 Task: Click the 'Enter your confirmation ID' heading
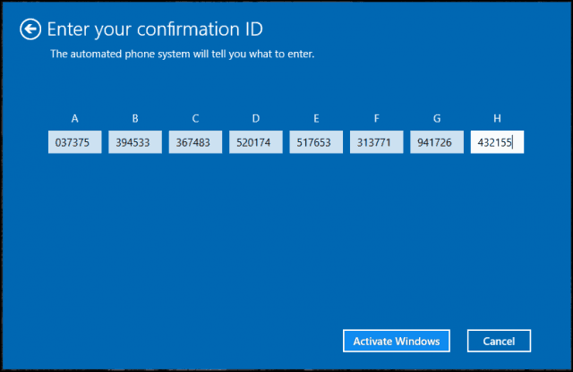tap(155, 30)
